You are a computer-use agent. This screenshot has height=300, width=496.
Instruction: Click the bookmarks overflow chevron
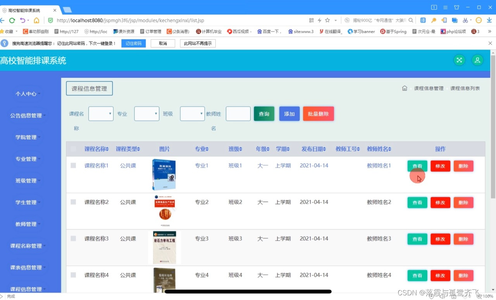(490, 31)
